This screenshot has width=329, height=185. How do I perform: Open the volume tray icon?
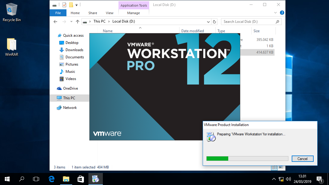(x=288, y=179)
